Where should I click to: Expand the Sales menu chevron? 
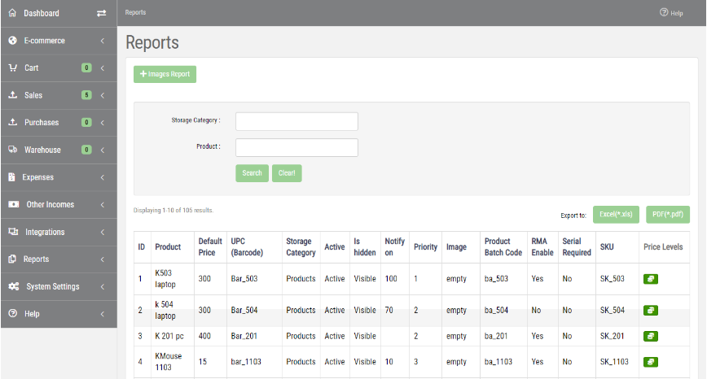[103, 95]
